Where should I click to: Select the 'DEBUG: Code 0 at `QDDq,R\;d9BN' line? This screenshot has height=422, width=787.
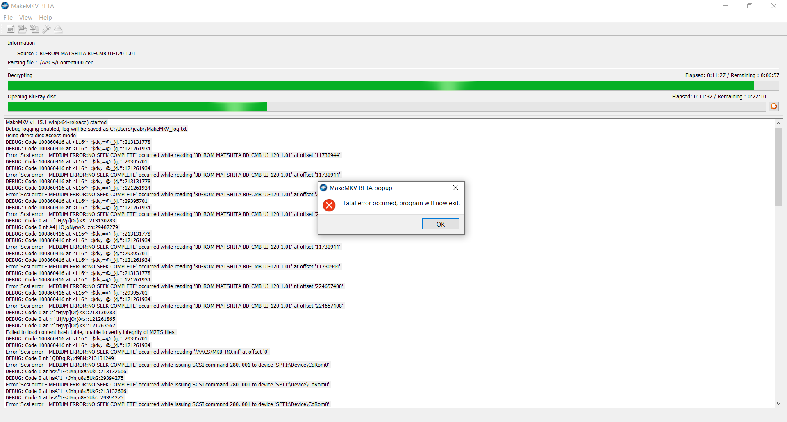pos(60,358)
